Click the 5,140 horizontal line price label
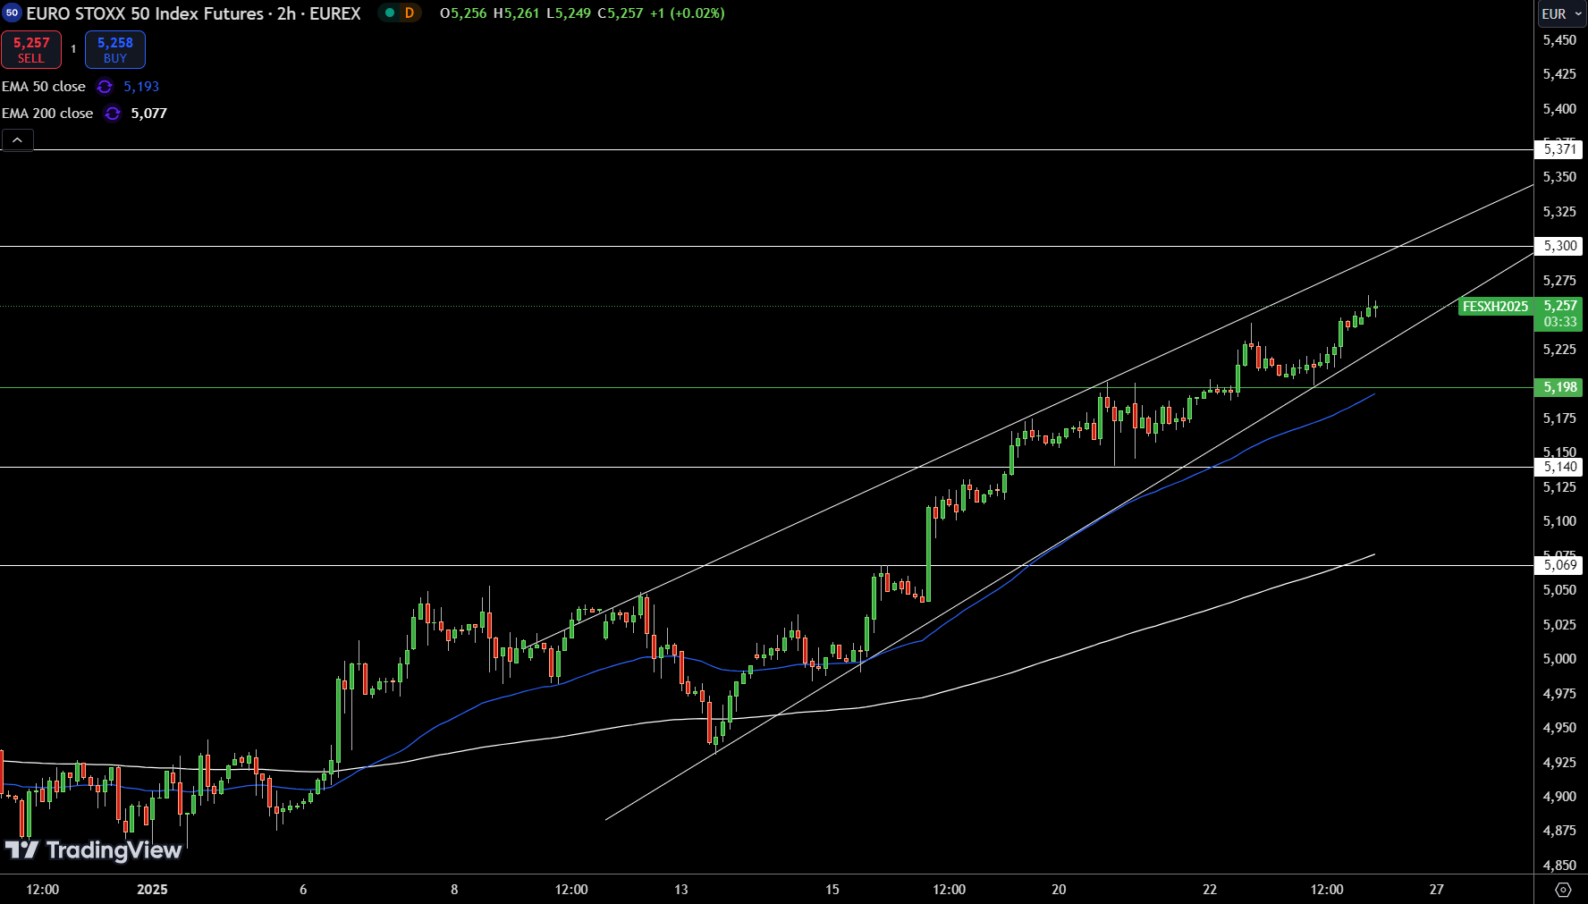 pyautogui.click(x=1559, y=467)
